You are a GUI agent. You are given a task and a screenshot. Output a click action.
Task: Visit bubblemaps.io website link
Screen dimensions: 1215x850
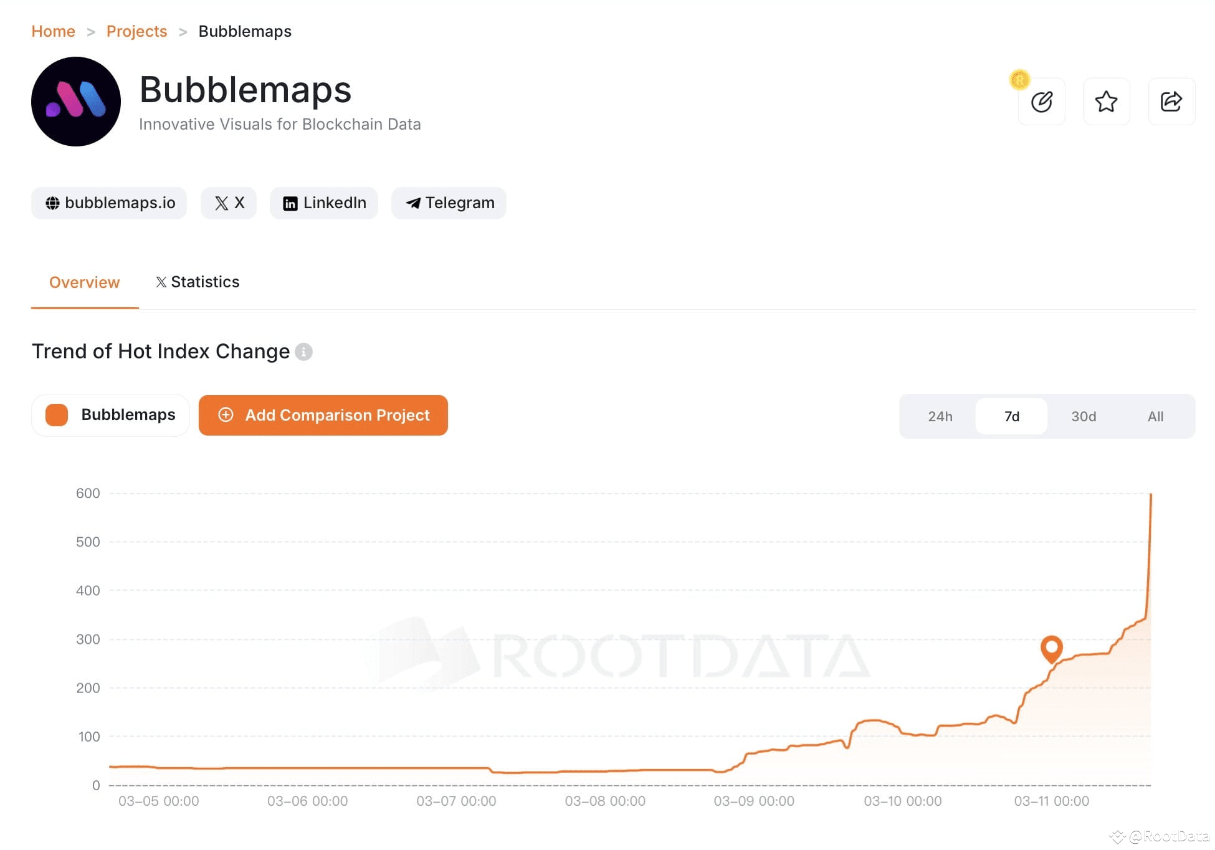[108, 203]
